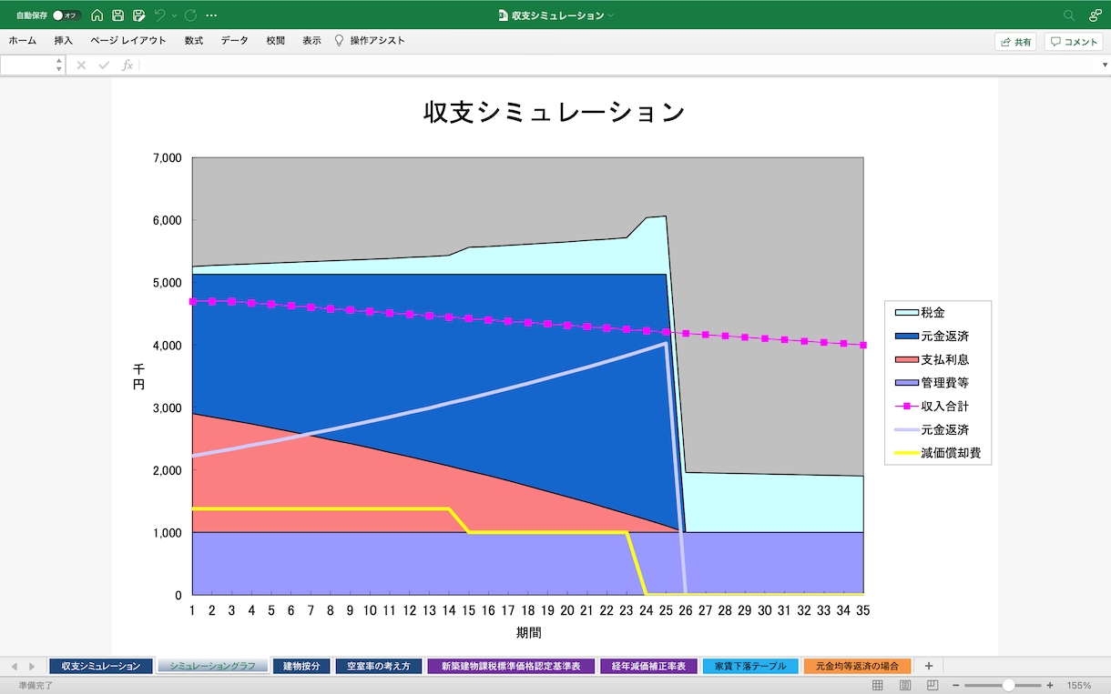Switch to the 建物按分 sheet tab
The height and width of the screenshot is (694, 1111).
301,667
